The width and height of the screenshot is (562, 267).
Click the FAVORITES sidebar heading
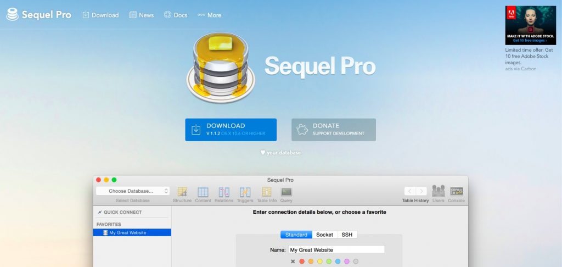tap(109, 224)
